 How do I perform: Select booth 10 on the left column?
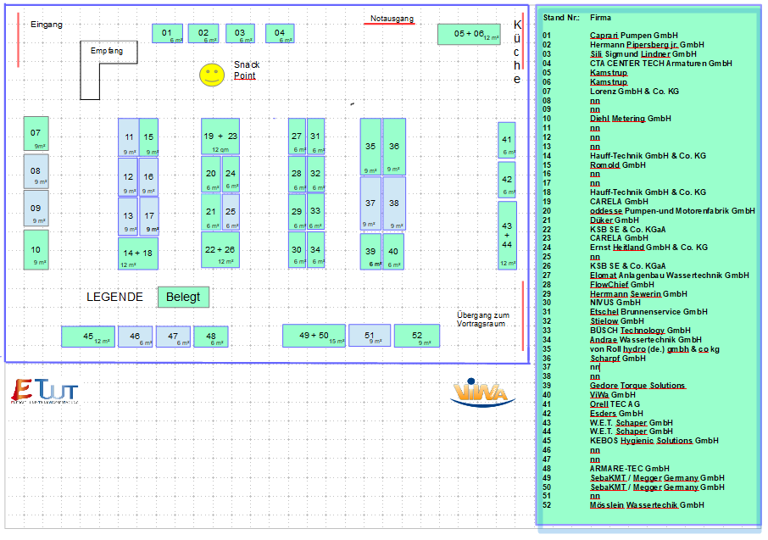tap(36, 250)
